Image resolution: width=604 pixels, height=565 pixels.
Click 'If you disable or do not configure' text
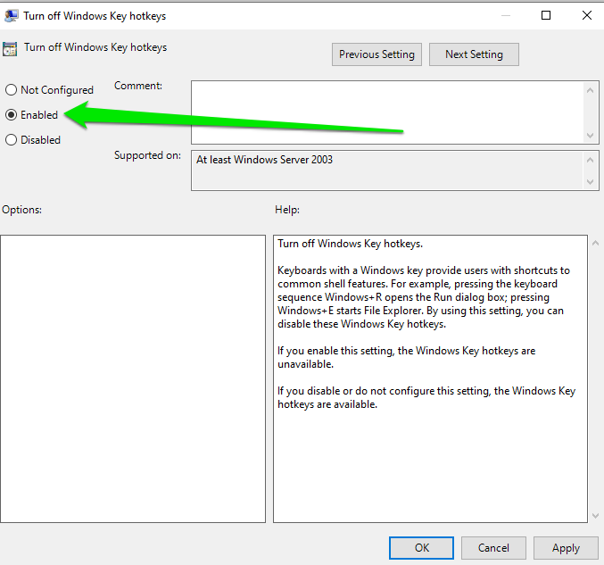coord(426,397)
